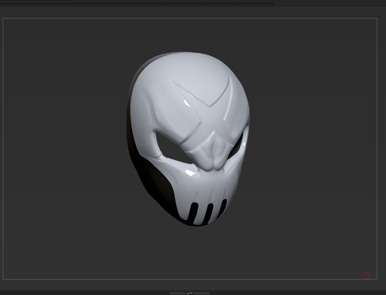This screenshot has width=386, height=295.
Task: Toggle the bottom tray divider arrows
Action: point(190,293)
